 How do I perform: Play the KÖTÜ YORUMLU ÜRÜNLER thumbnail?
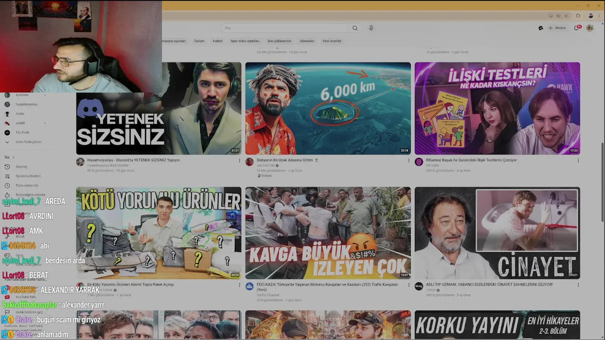[x=159, y=233]
